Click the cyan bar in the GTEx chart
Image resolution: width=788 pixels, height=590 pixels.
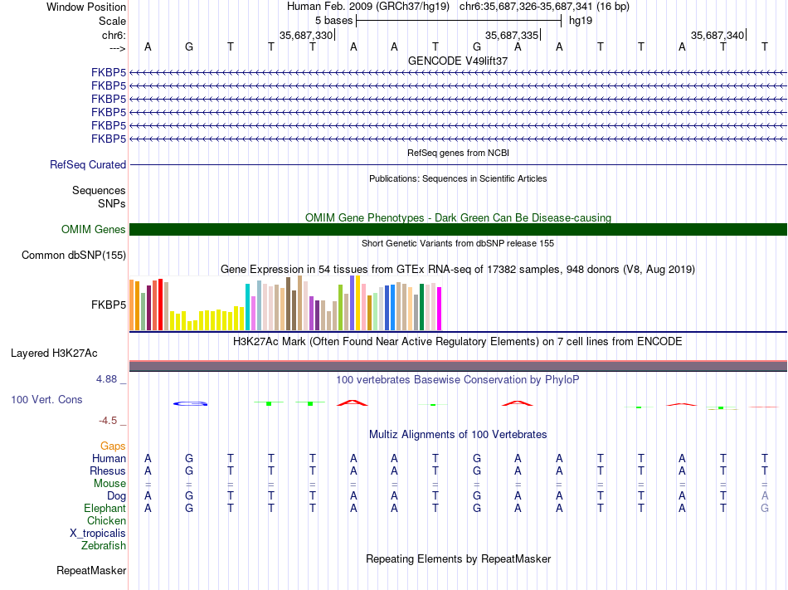coord(248,307)
